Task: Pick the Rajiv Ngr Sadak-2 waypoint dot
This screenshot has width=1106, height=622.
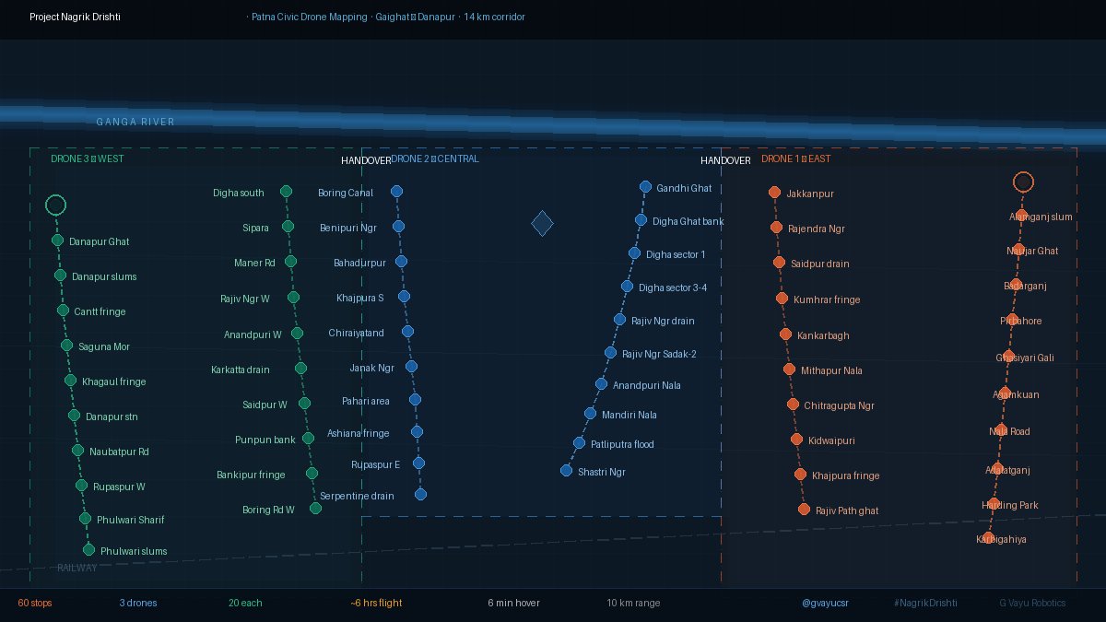Action: coord(610,353)
